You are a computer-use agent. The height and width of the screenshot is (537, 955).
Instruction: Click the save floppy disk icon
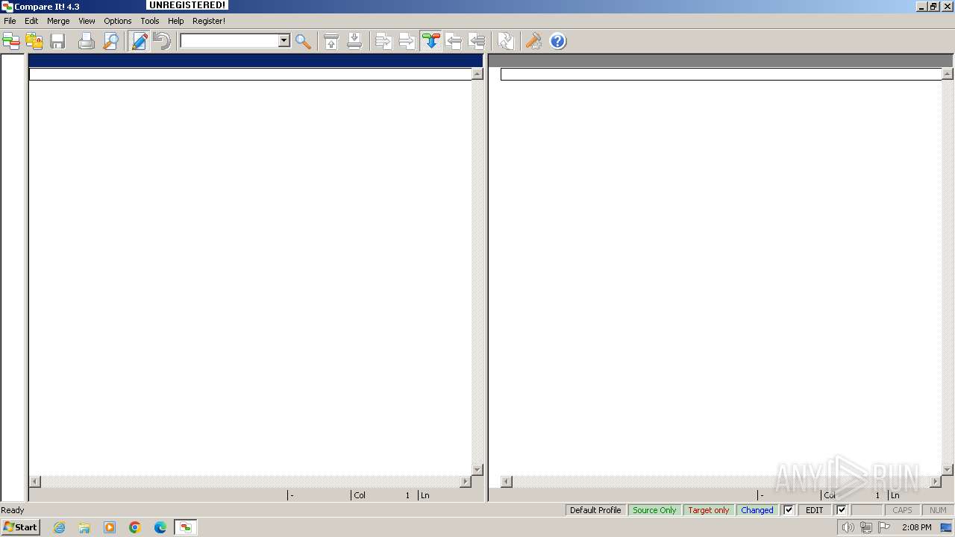click(57, 41)
